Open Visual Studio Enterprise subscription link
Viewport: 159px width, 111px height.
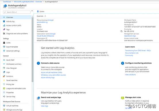tap(45, 36)
